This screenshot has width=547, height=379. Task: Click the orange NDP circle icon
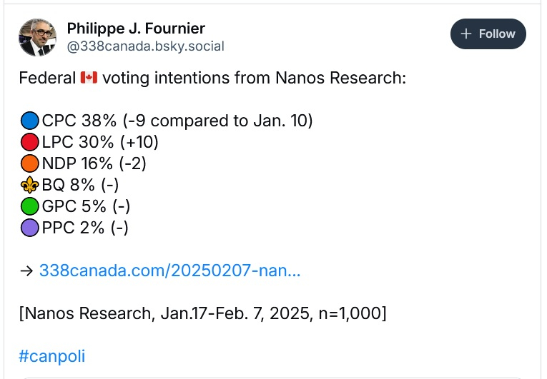pyautogui.click(x=30, y=164)
